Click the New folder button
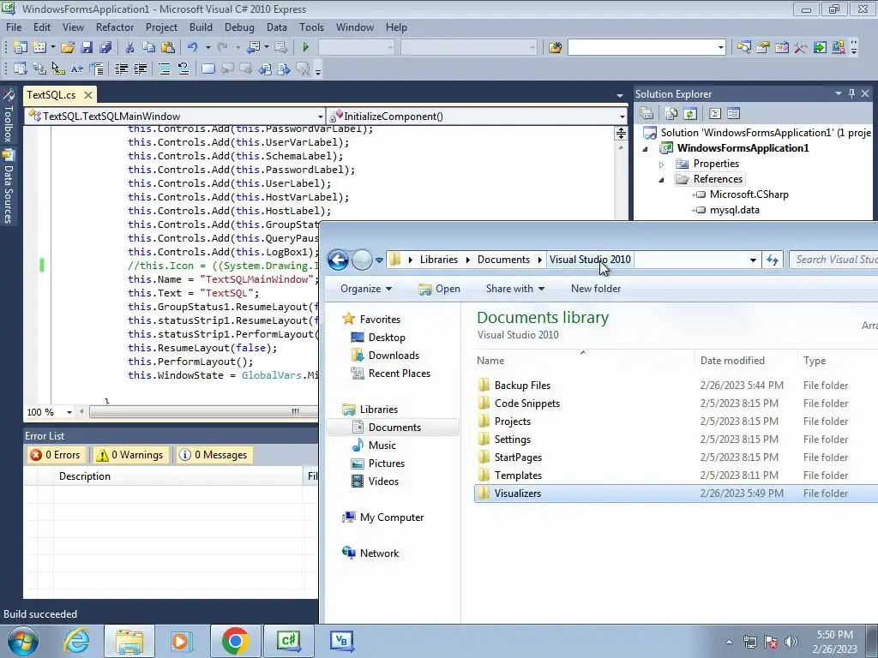The width and height of the screenshot is (878, 658). [596, 289]
